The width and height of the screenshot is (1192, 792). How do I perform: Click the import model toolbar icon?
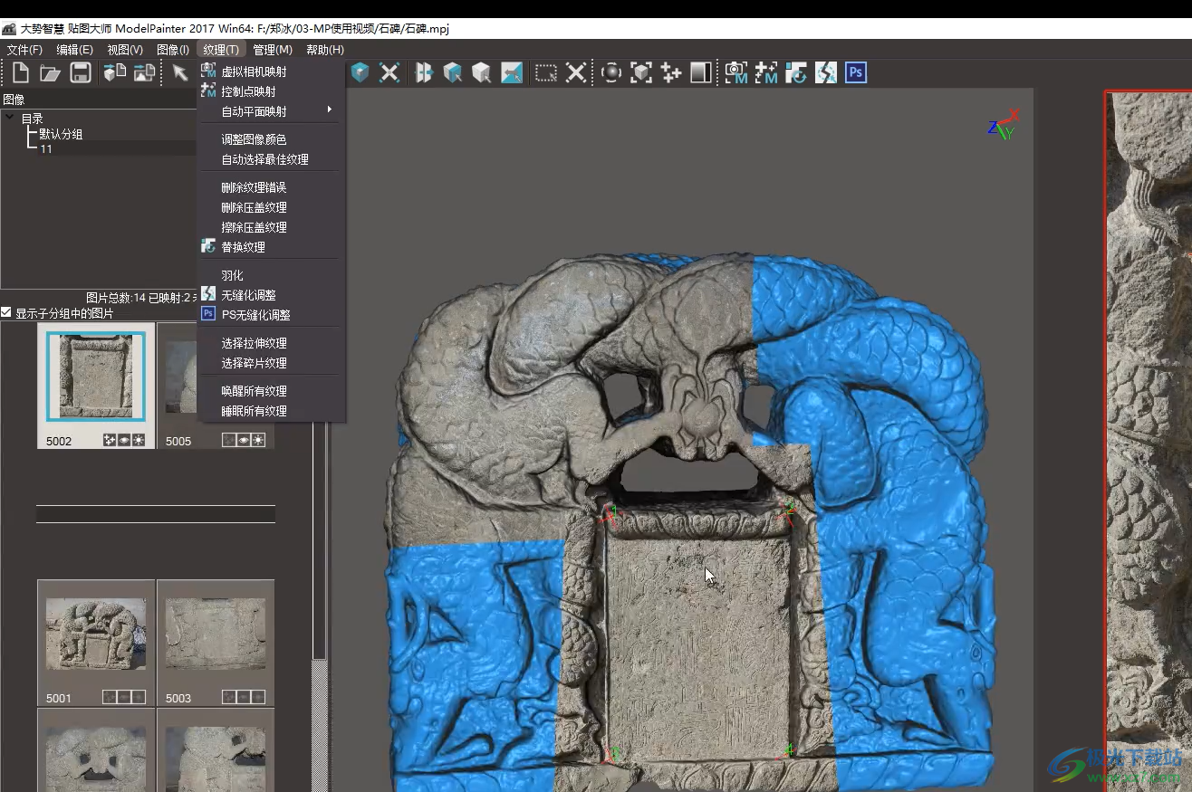coord(115,73)
